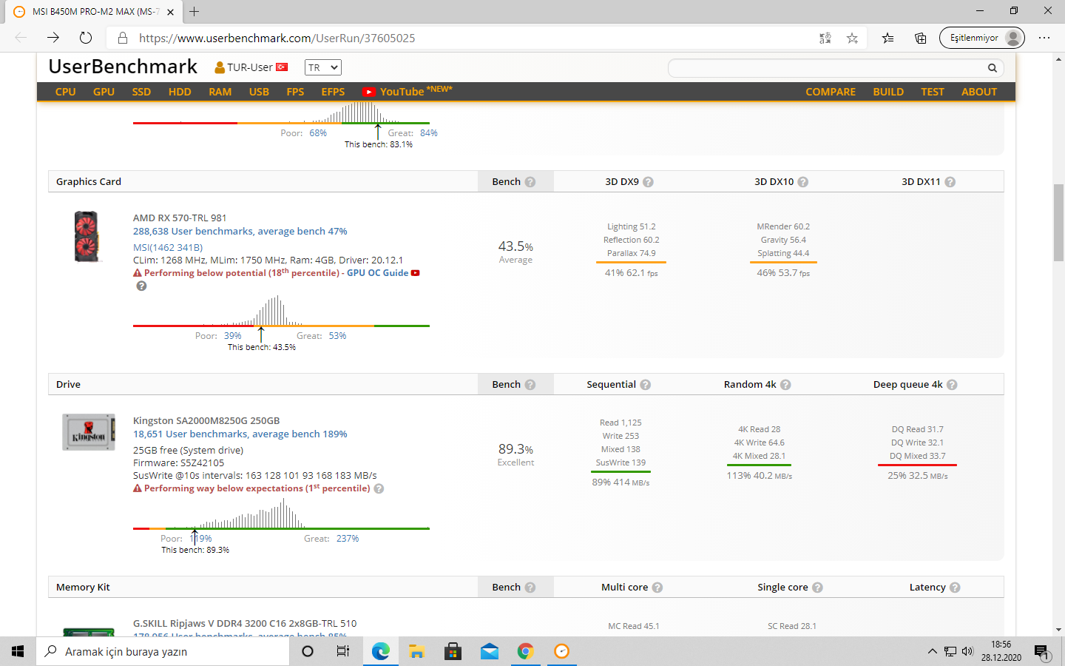Open help icon next to Deep queue 4k
This screenshot has width=1065, height=666.
(952, 385)
